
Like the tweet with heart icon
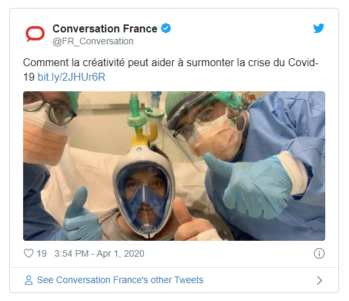click(28, 253)
